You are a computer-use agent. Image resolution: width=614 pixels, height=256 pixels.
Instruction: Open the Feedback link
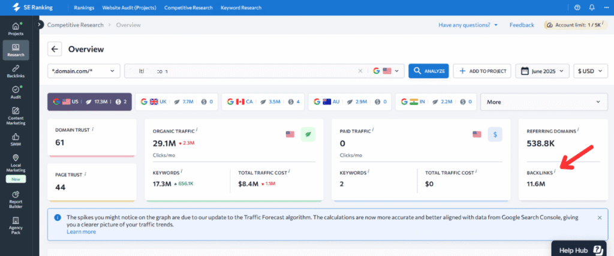[x=522, y=25]
